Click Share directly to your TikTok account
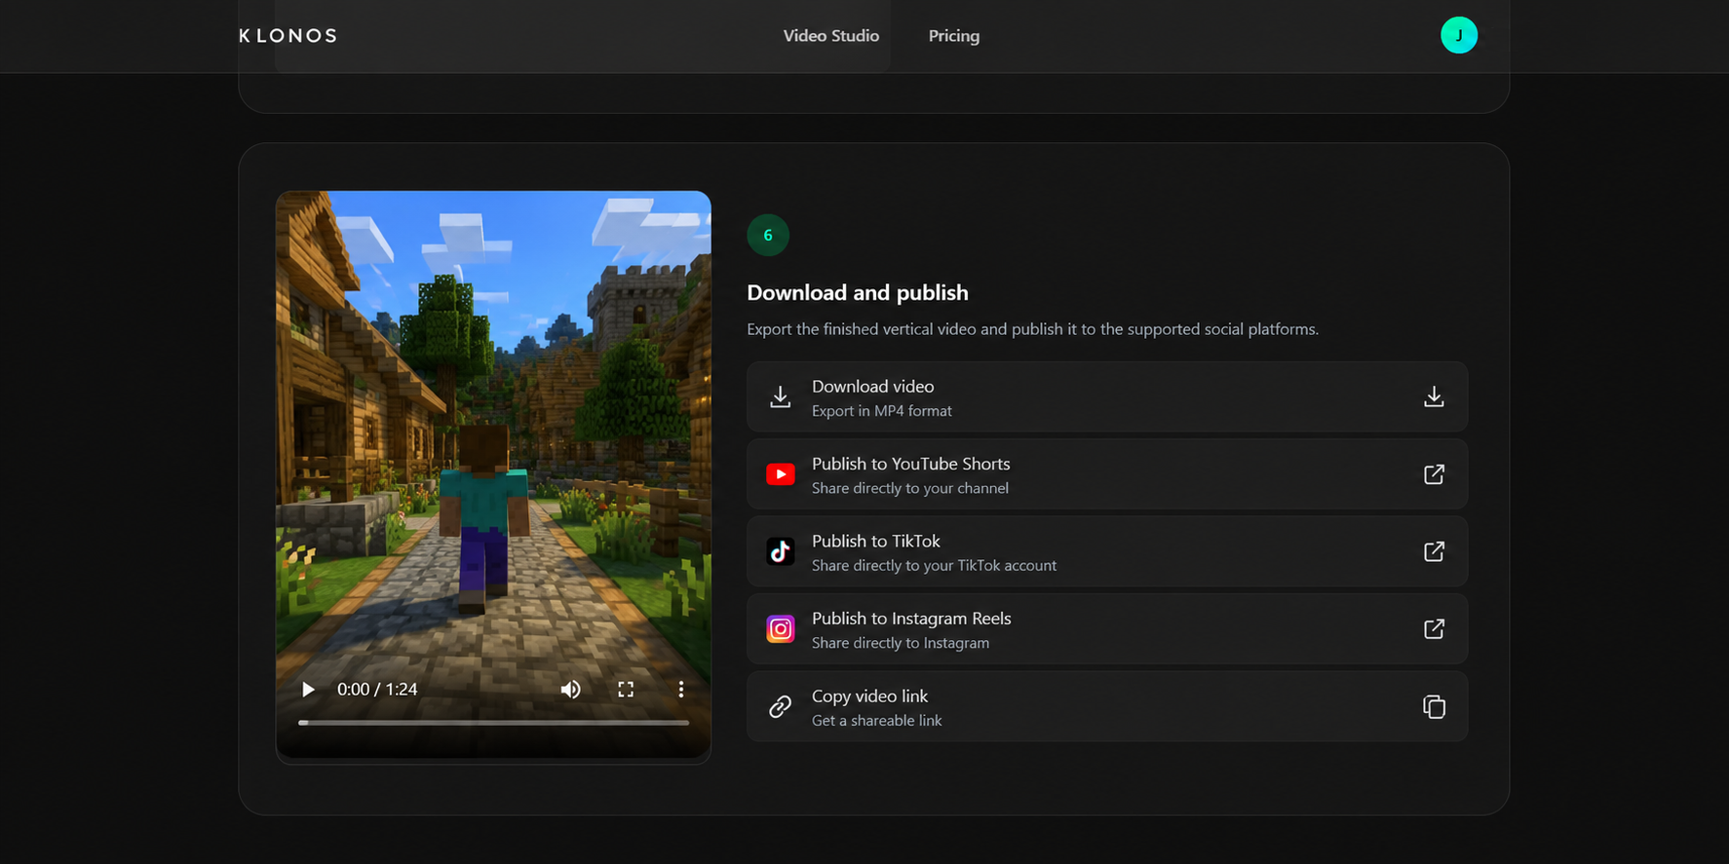This screenshot has height=864, width=1729. point(934,566)
